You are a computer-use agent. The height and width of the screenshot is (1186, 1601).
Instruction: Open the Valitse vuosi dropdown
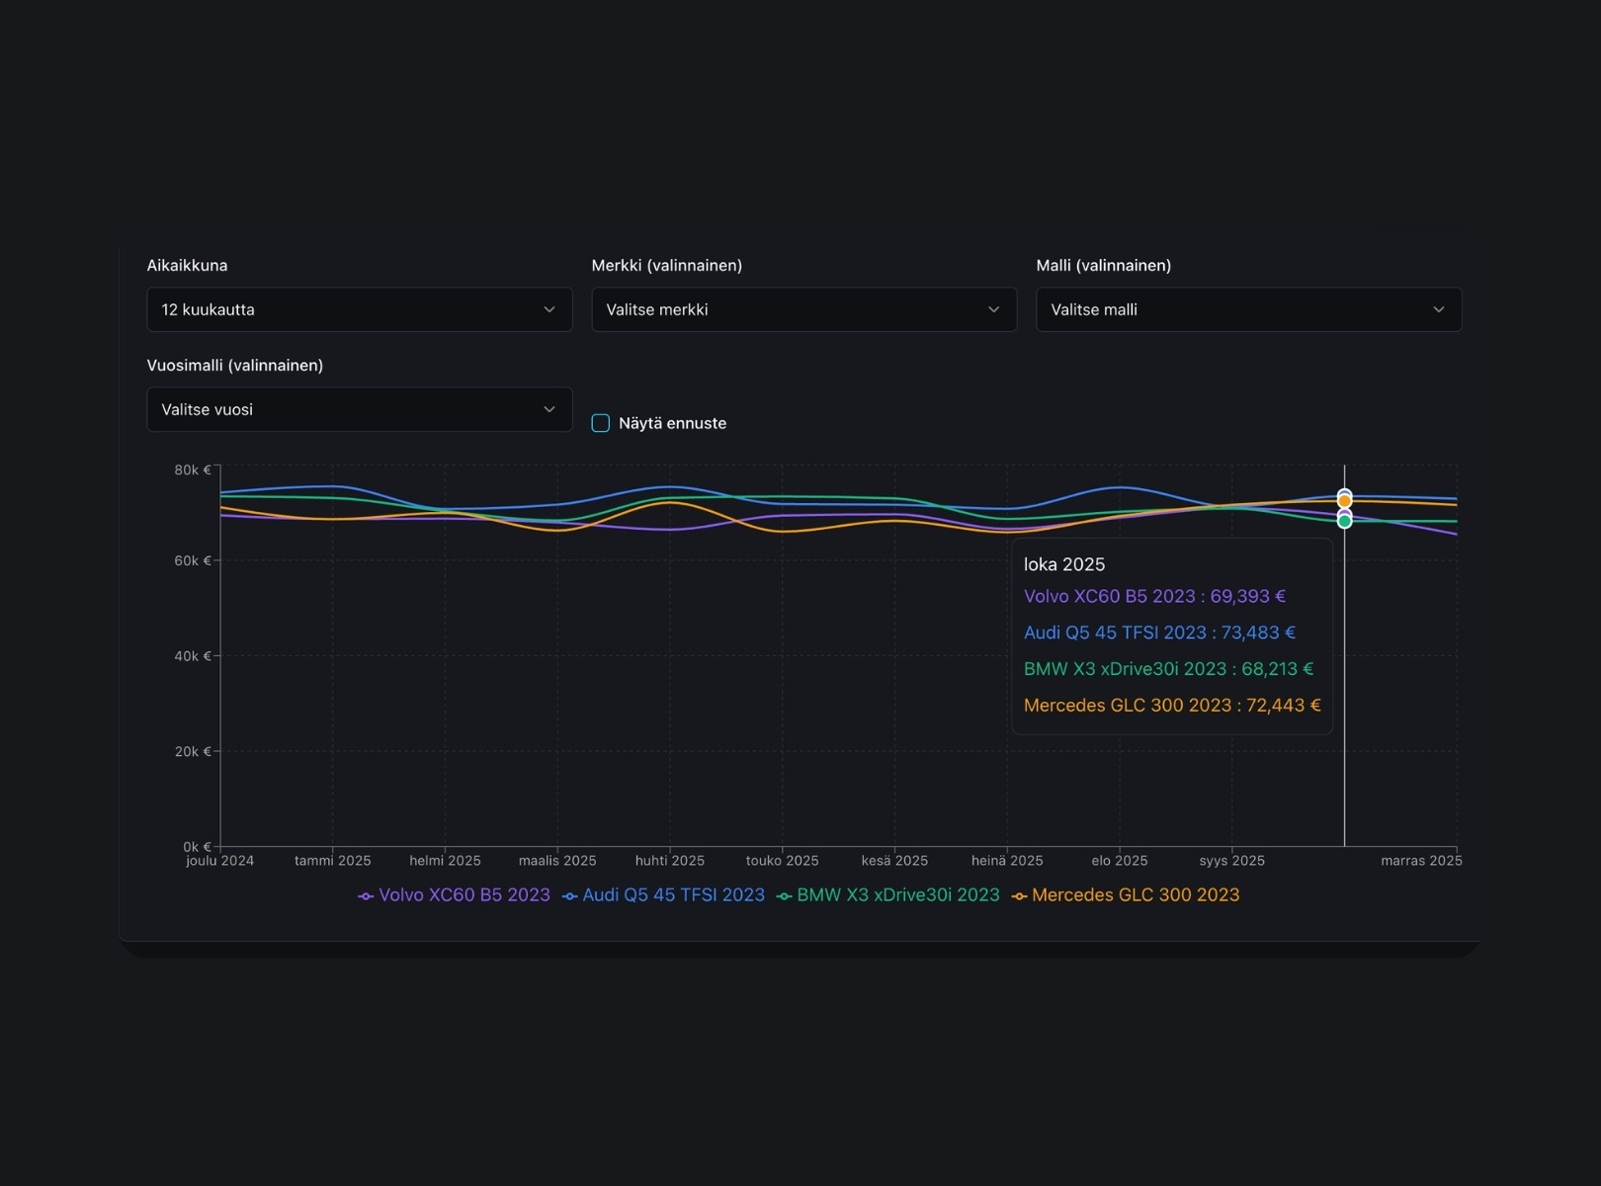tap(359, 409)
